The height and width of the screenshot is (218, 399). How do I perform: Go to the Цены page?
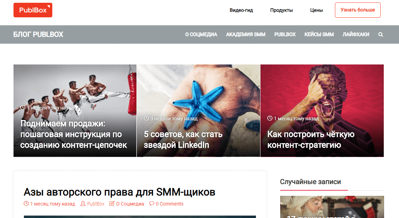(316, 10)
